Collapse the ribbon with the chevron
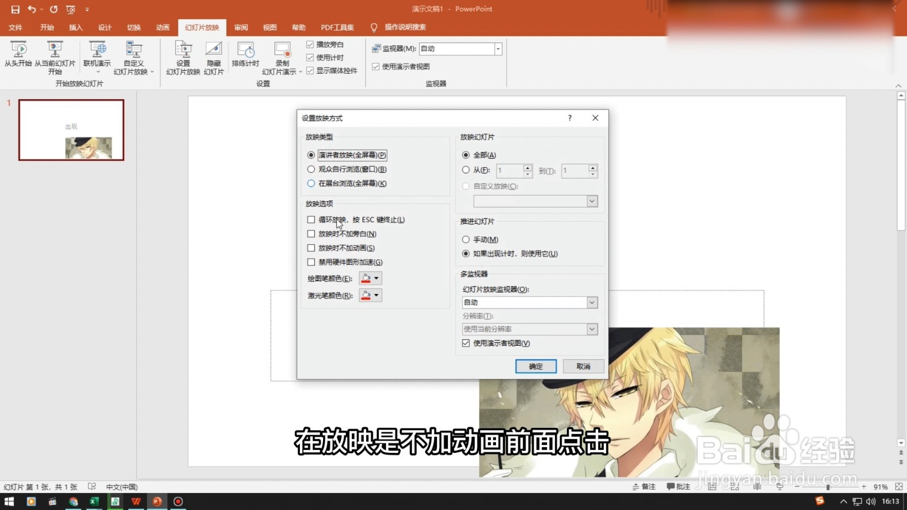The width and height of the screenshot is (907, 510). point(898,86)
